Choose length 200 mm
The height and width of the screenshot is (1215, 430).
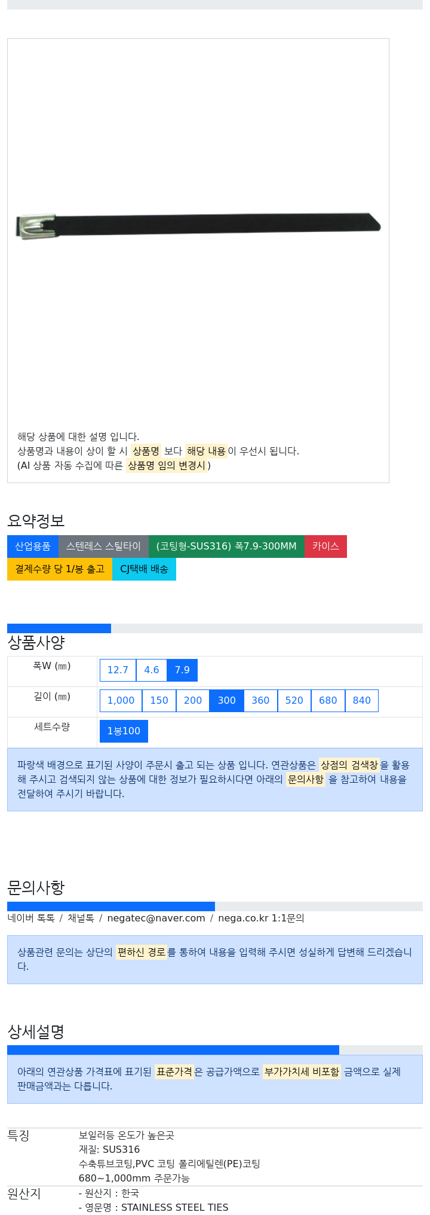coord(193,701)
